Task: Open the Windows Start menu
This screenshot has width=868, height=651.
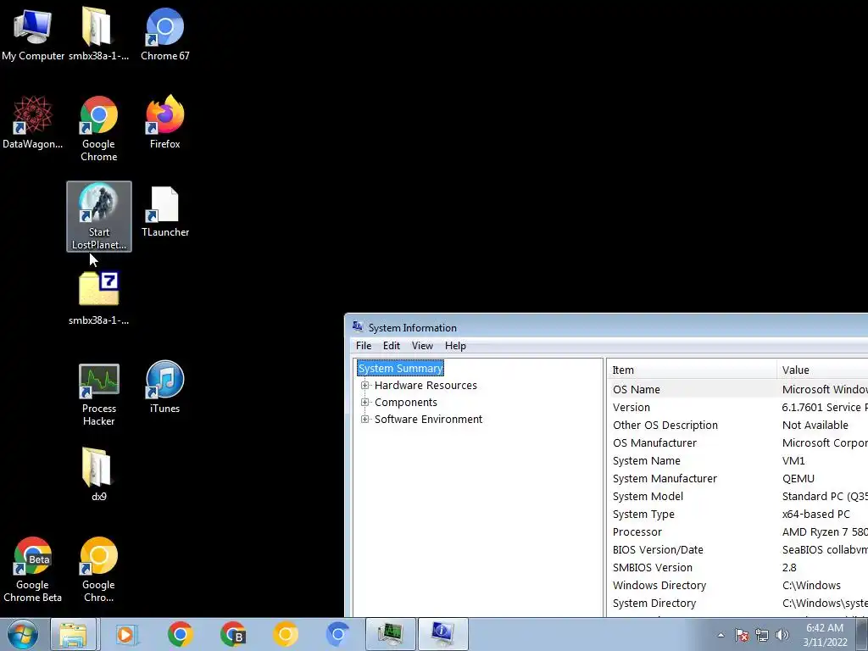Action: [23, 634]
